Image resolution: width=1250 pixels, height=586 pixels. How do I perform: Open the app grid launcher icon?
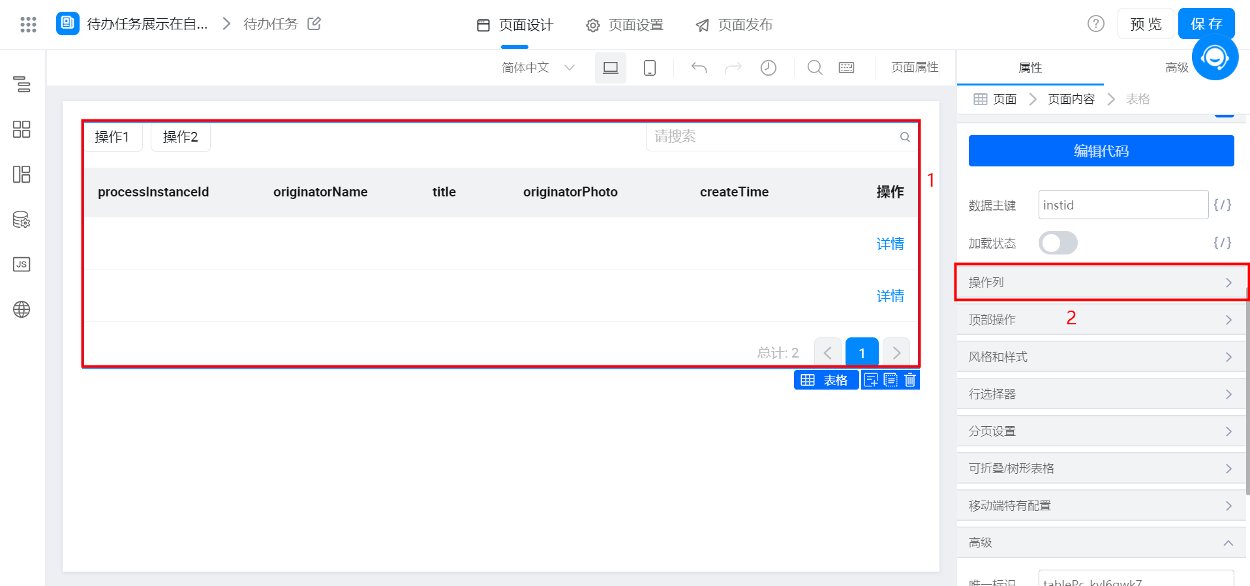tap(28, 25)
